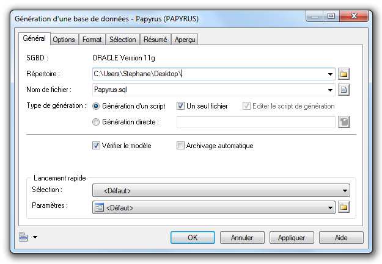382x264 pixels.
Task: Click the folder icon next to Paramètres
Action: tap(343, 207)
